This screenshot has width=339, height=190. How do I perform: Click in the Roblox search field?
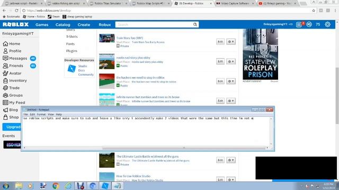pyautogui.click(x=154, y=25)
